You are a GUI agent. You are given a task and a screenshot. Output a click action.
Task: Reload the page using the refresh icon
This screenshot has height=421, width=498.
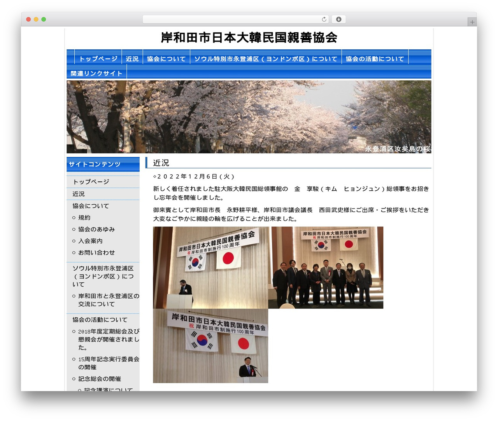324,19
